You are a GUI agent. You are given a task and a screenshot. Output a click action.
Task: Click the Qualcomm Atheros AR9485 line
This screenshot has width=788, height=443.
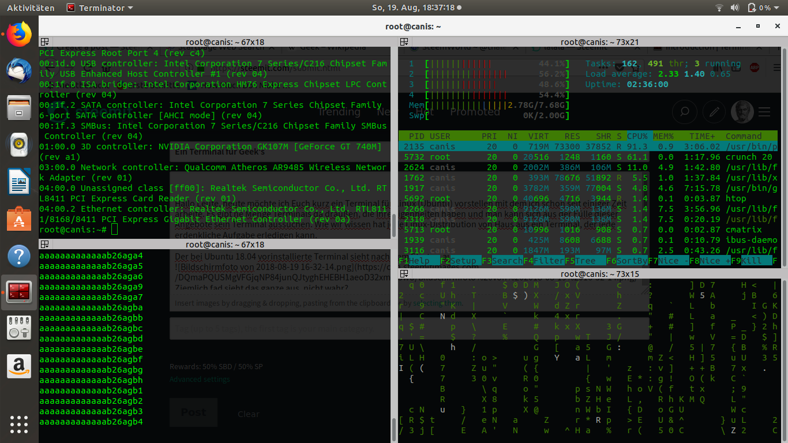pos(213,172)
